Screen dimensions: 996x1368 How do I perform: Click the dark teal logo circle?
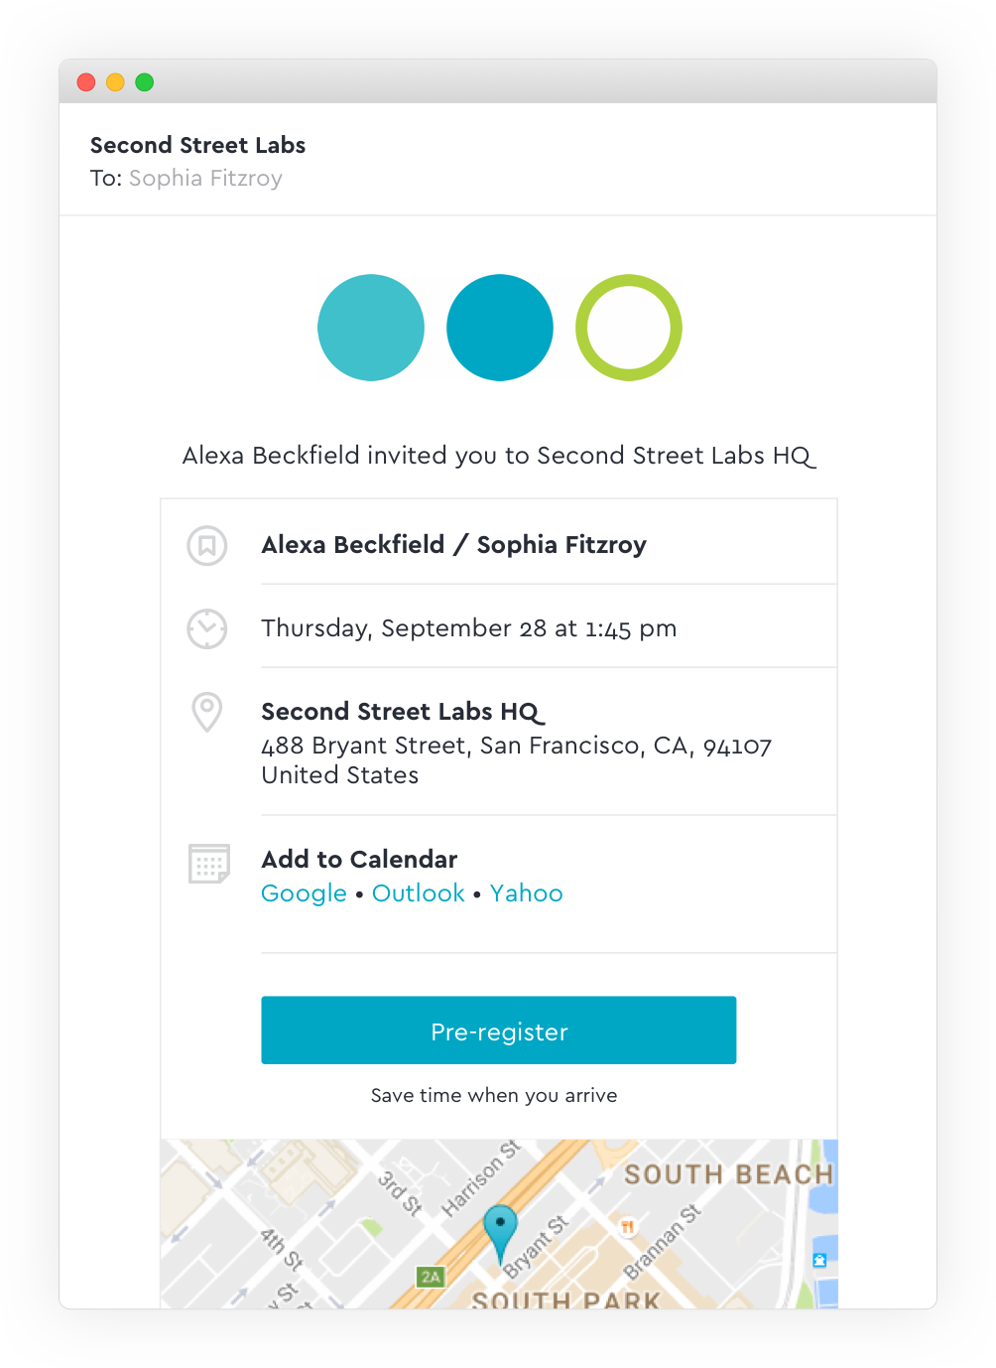click(500, 328)
